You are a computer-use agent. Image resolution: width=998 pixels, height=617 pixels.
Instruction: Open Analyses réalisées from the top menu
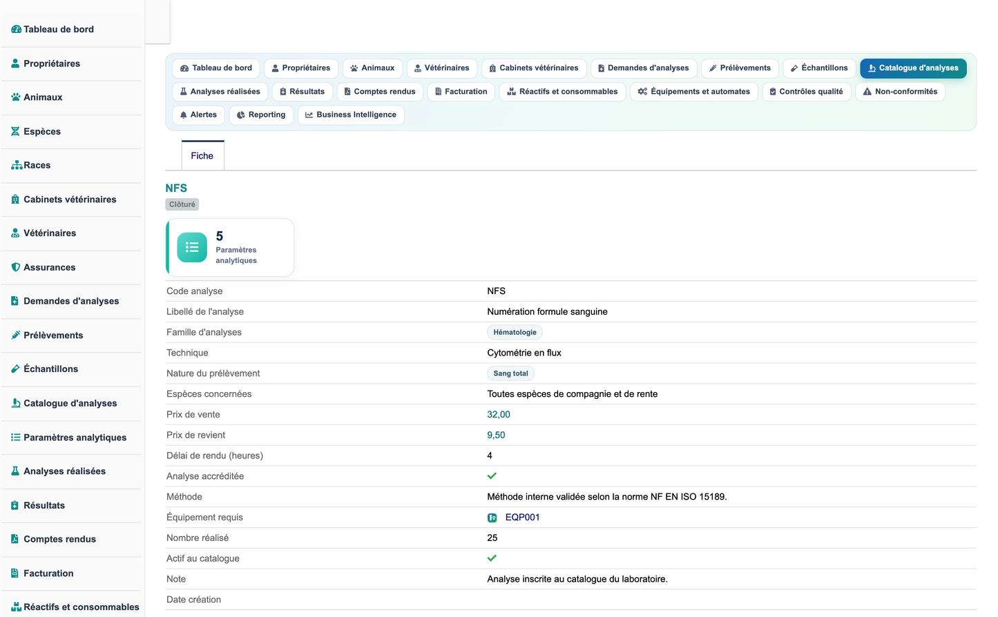pos(220,92)
